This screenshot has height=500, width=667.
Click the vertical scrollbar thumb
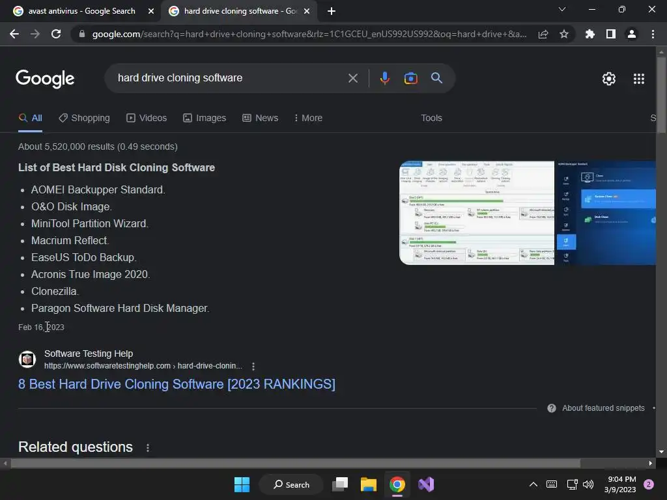point(661,94)
